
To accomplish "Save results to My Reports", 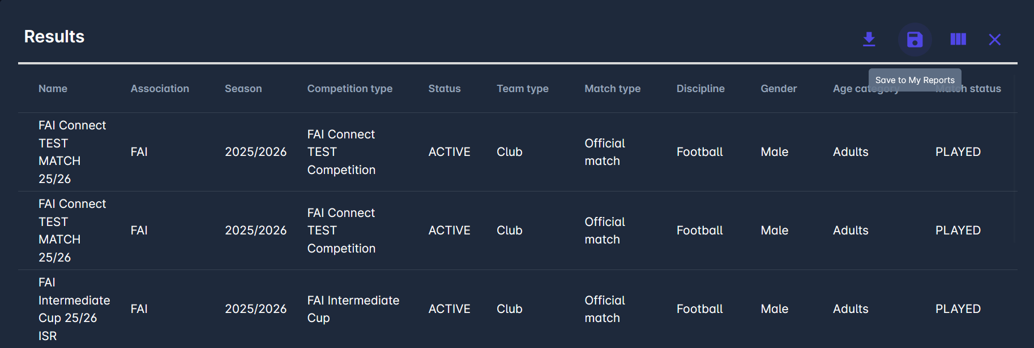I will coord(915,40).
